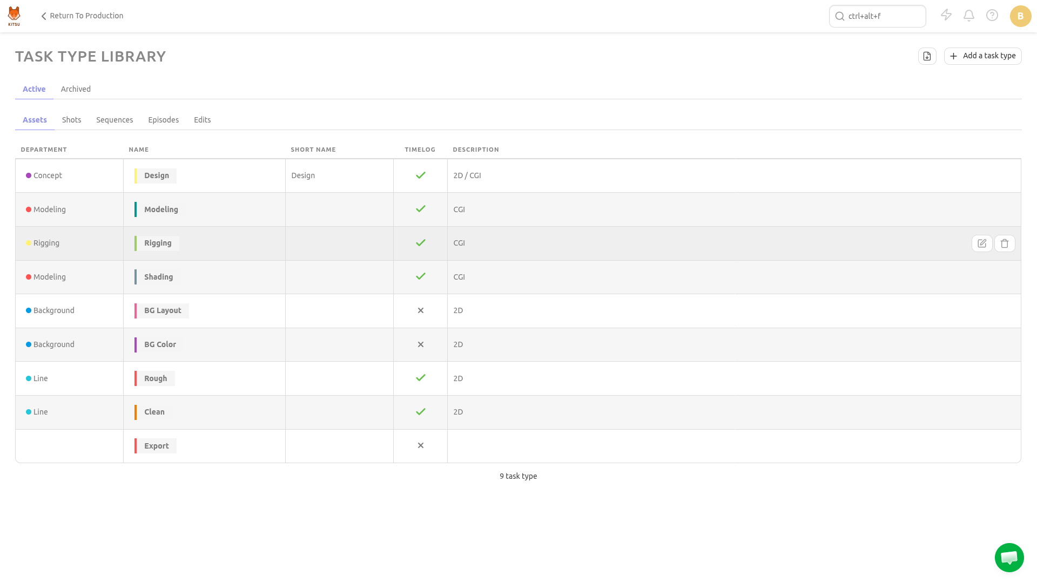The height and width of the screenshot is (583, 1037).
Task: Select the Episodes tab
Action: 163,120
